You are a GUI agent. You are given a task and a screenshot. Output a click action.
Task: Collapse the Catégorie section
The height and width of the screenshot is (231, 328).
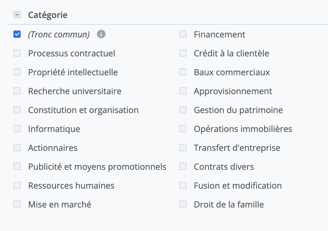point(17,15)
